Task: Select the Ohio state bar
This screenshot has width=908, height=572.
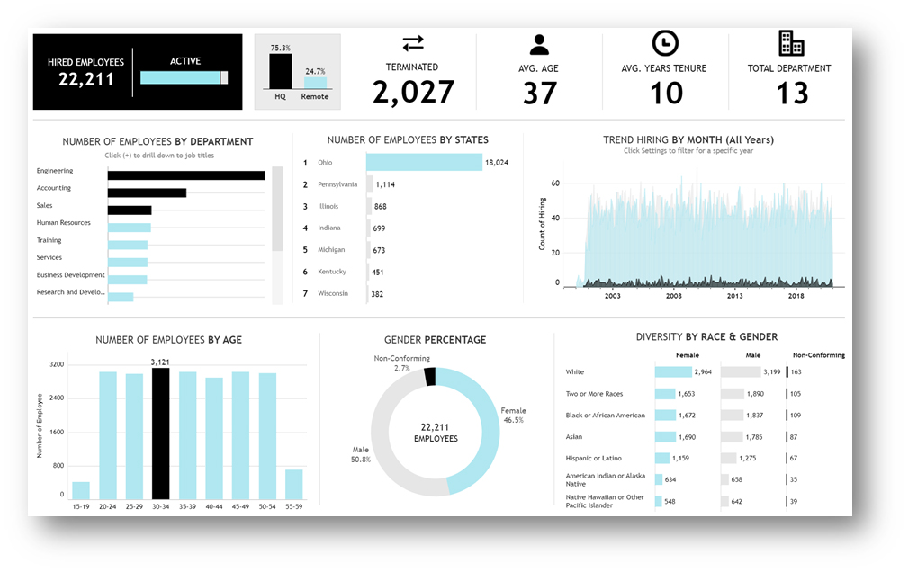Action: (424, 163)
